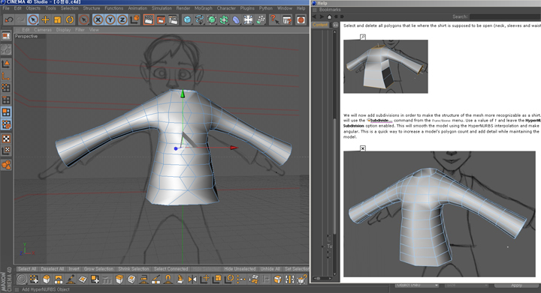Go forward in Help browser

322,16
